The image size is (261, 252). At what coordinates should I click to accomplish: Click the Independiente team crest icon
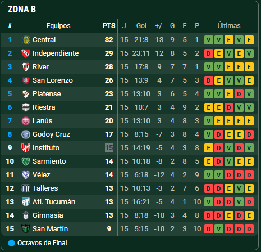point(26,53)
